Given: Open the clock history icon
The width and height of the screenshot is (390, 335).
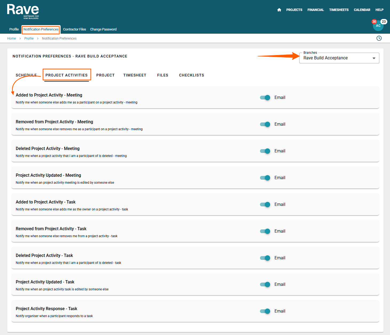Looking at the screenshot, I should [379, 38].
